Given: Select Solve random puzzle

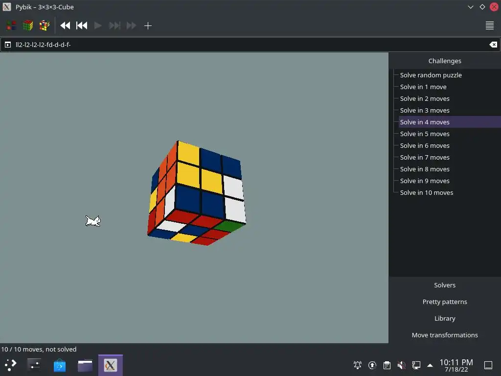Looking at the screenshot, I should (x=431, y=75).
